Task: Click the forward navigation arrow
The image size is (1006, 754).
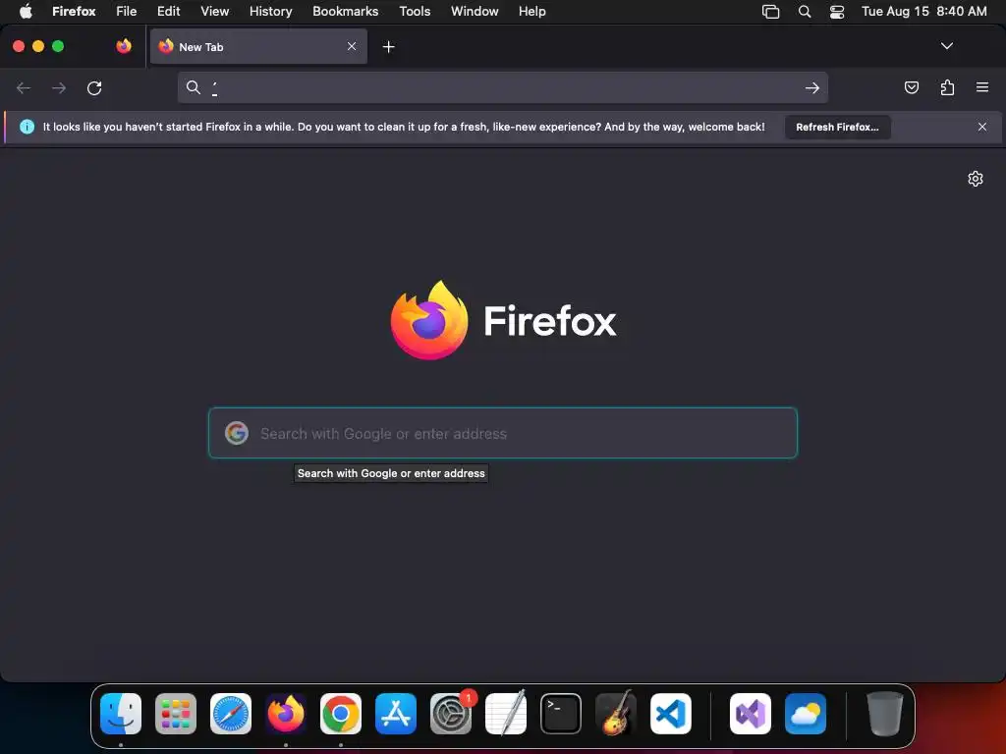Action: pyautogui.click(x=59, y=87)
